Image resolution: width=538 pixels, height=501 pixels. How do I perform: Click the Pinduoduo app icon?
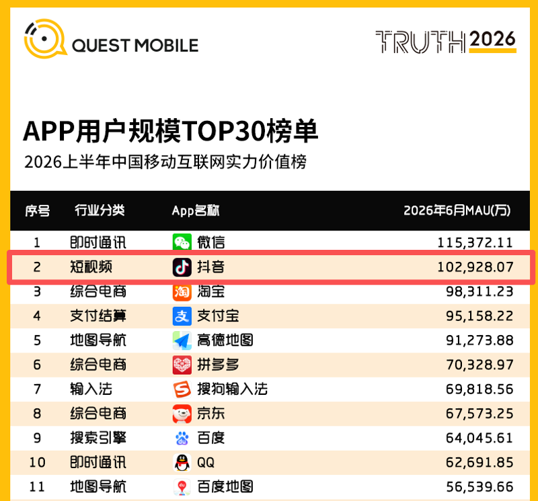(x=182, y=365)
